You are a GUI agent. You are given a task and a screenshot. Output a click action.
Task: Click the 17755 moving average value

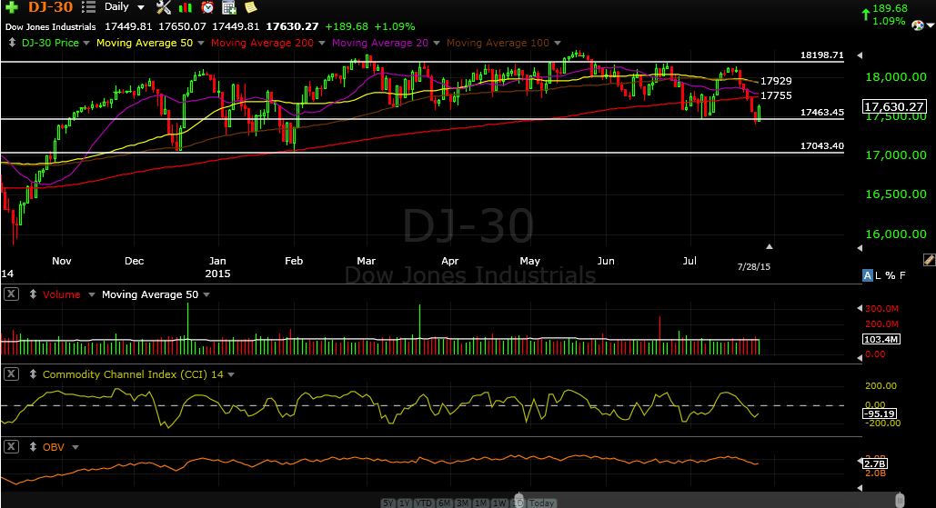click(775, 95)
